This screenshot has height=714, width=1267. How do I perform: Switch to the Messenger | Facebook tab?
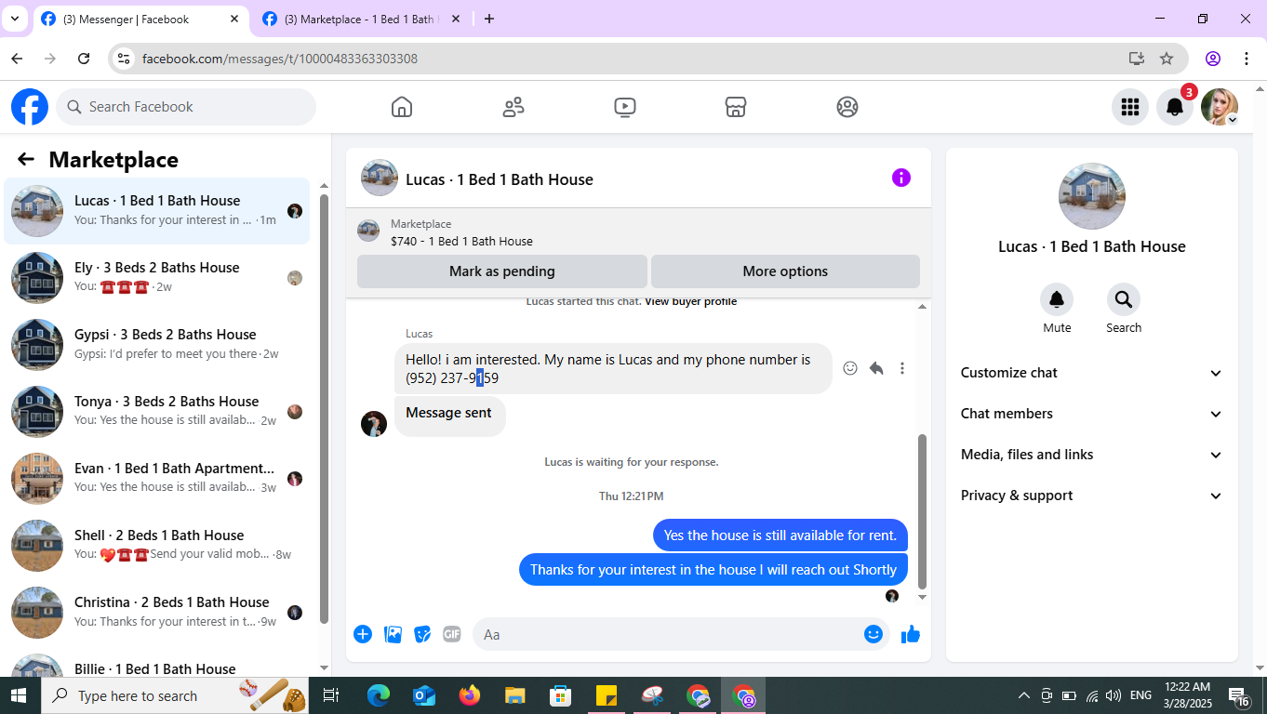pyautogui.click(x=140, y=19)
